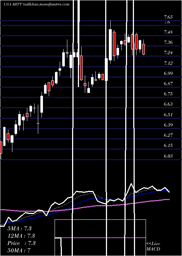Screen dimensions: 182x256
Task: Click the 5MA : 7.3 legend text
Action: point(20,229)
